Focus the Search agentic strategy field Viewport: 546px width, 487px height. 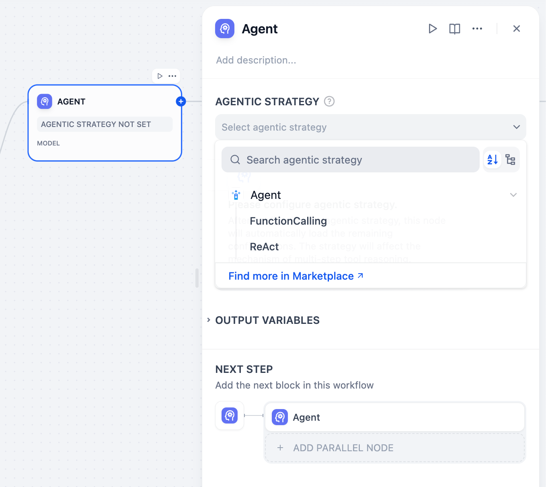pyautogui.click(x=350, y=160)
